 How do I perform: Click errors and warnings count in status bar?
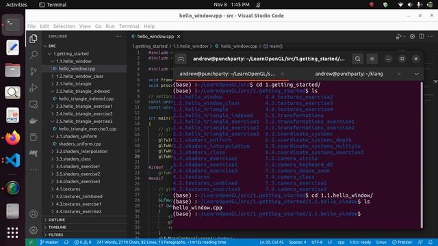[83, 242]
